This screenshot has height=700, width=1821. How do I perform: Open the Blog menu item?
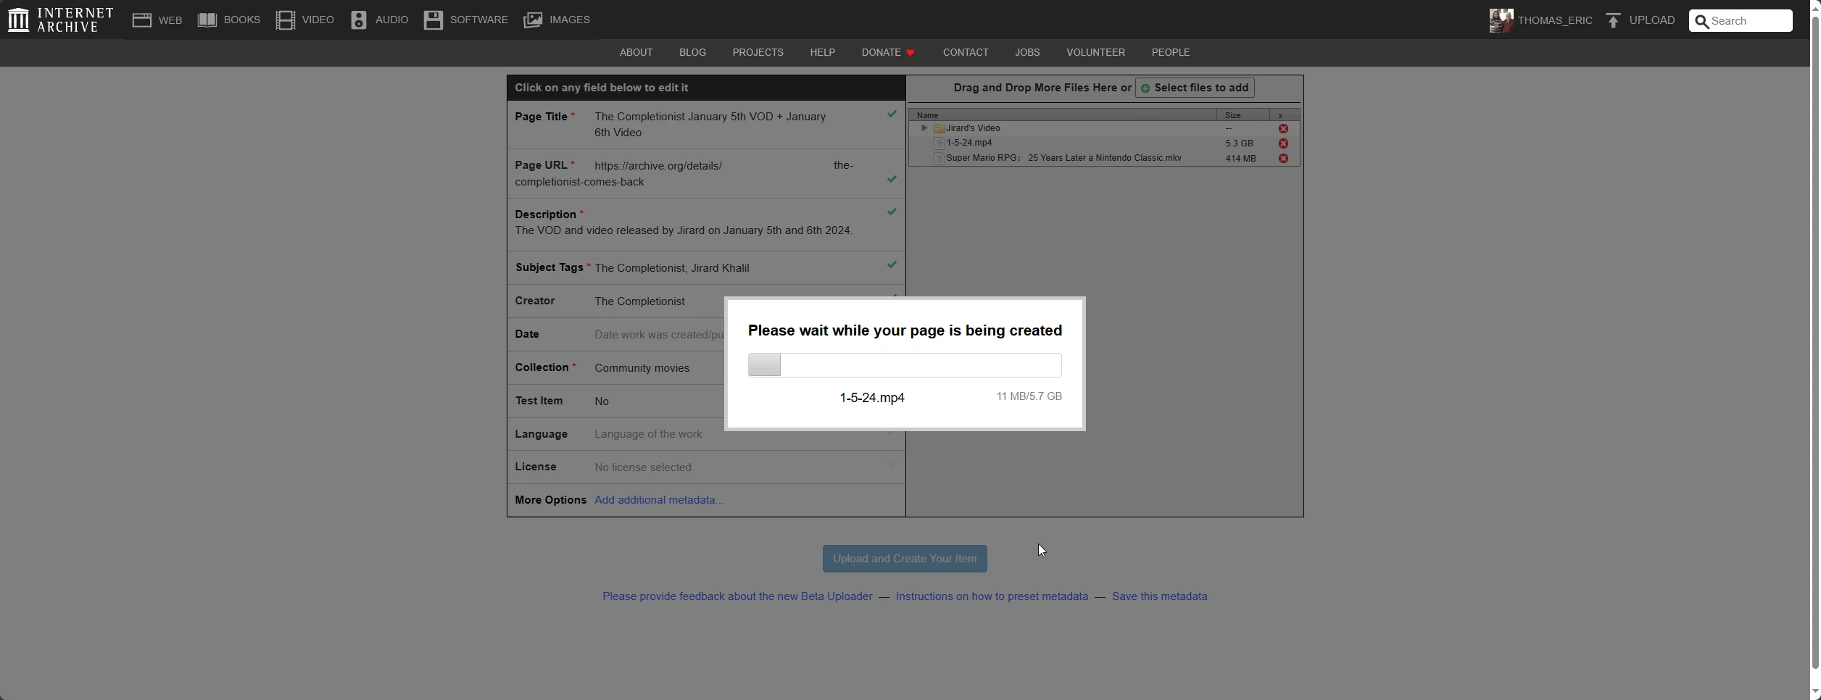692,53
